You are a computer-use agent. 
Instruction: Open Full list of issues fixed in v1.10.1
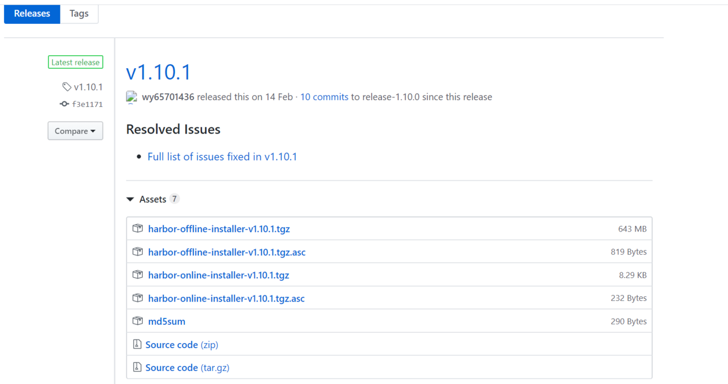222,156
